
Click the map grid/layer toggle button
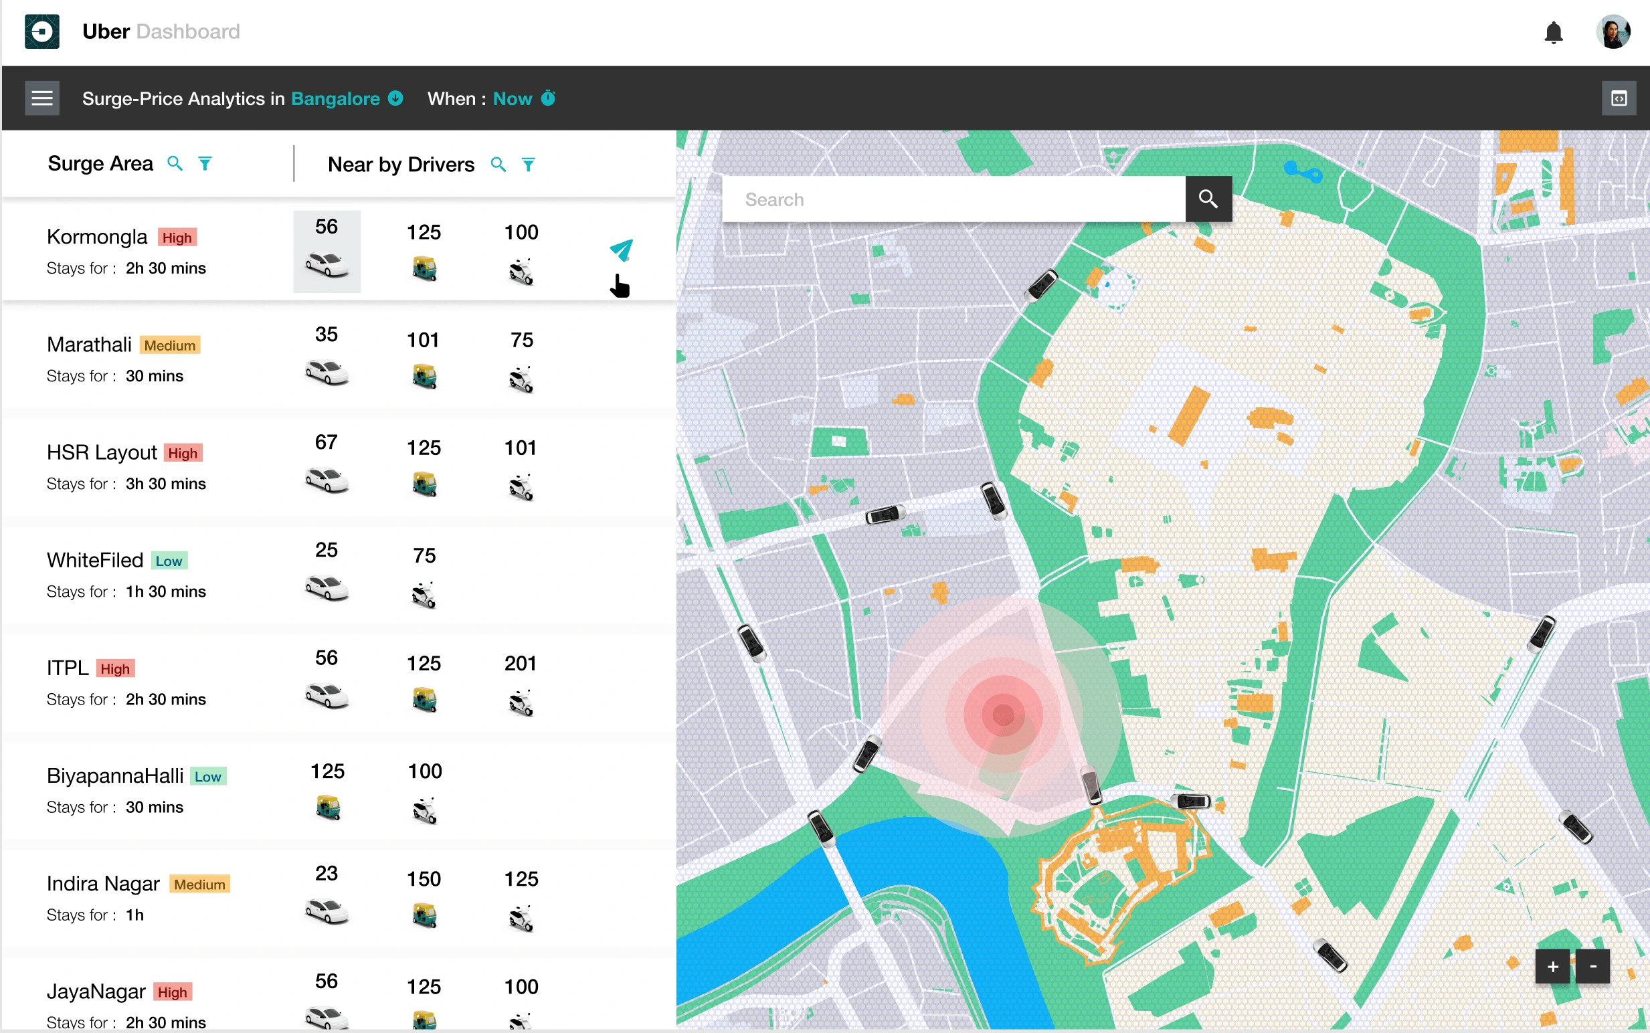(1621, 99)
